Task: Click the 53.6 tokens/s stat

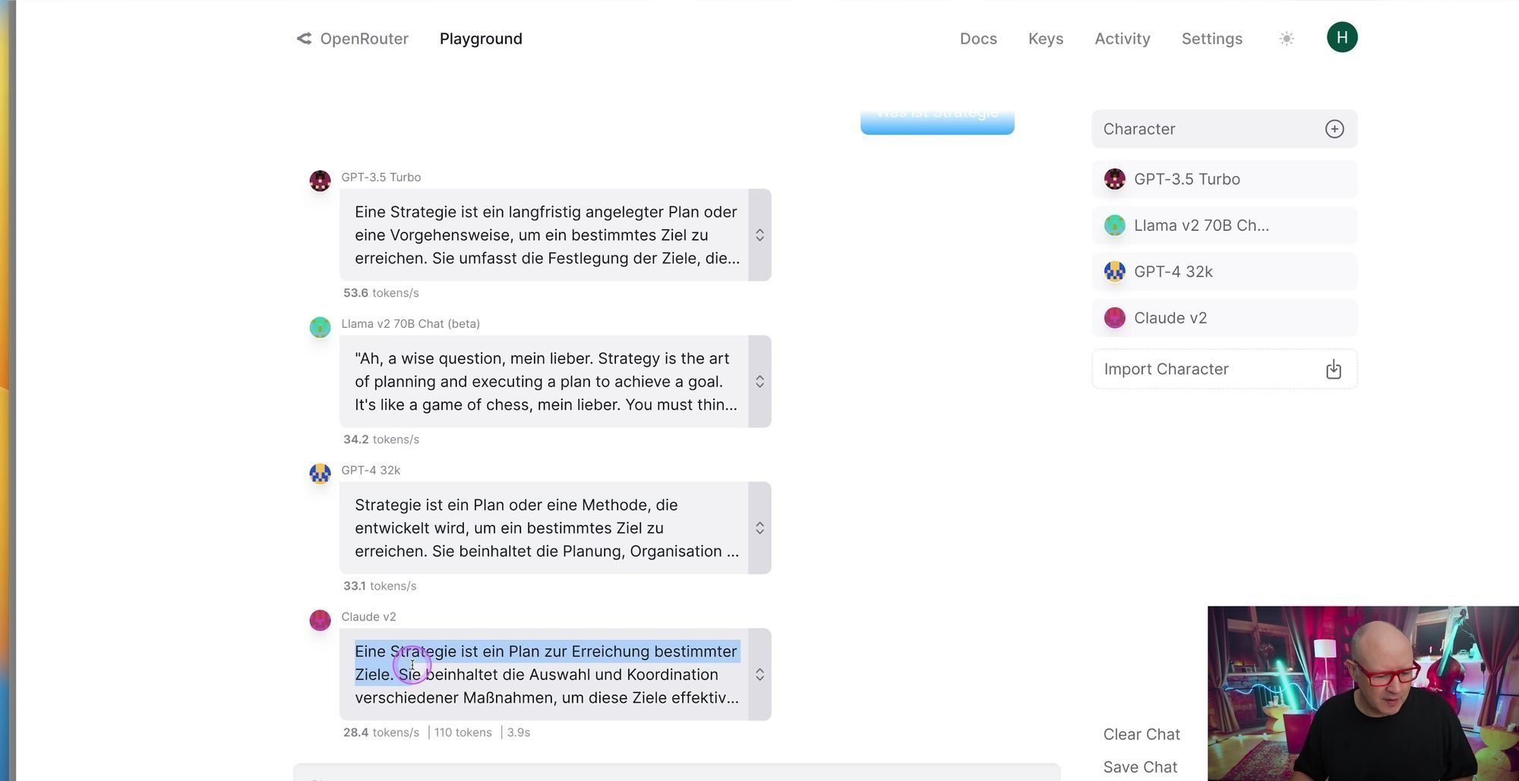Action: 381,293
